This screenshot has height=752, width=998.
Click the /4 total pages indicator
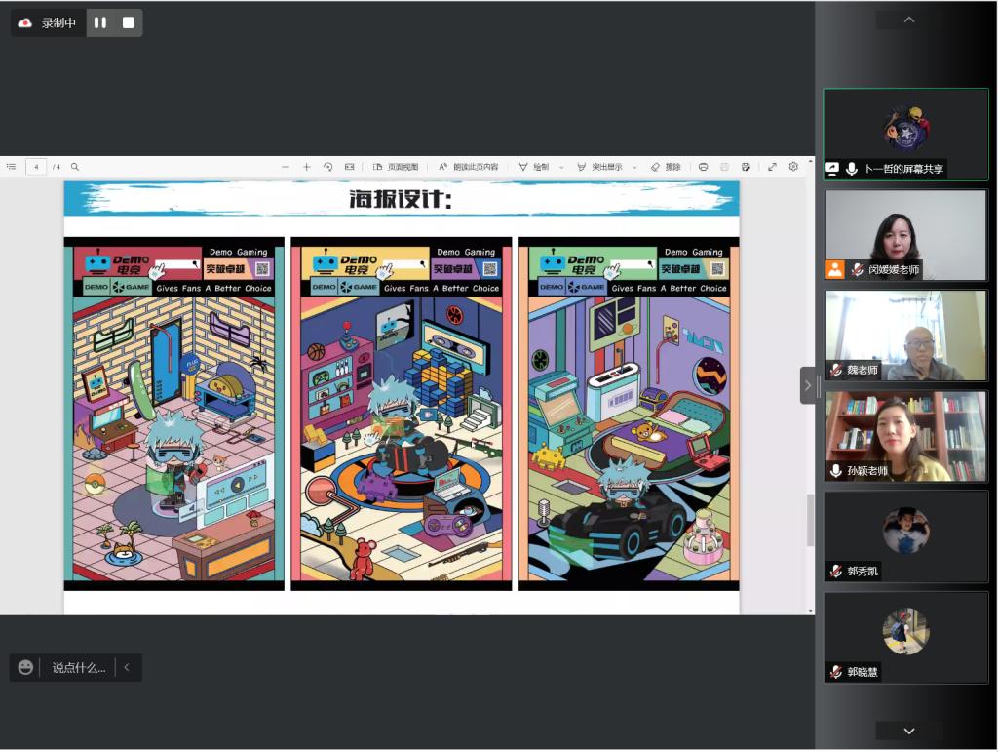point(56,167)
